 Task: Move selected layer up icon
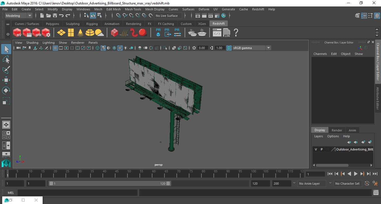click(x=349, y=142)
